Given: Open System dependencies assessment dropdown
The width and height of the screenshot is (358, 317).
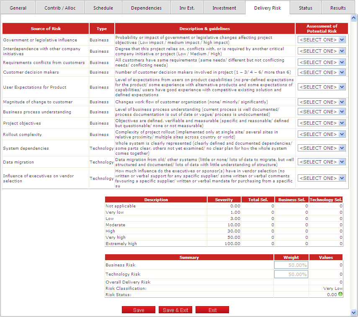Looking at the screenshot, I should (x=321, y=148).
